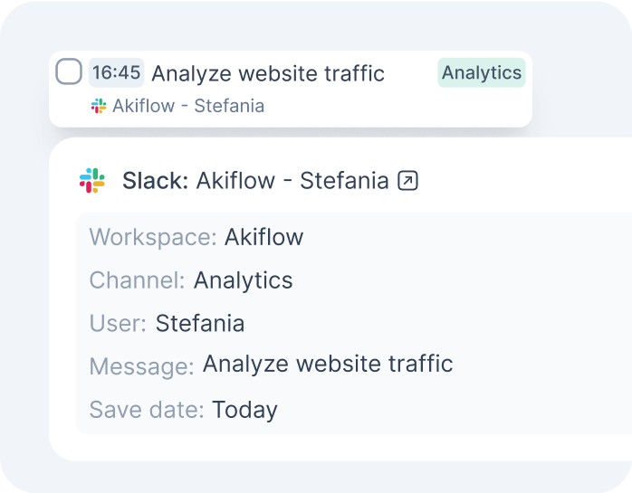This screenshot has width=632, height=493.
Task: Click the User field label
Action: [118, 324]
